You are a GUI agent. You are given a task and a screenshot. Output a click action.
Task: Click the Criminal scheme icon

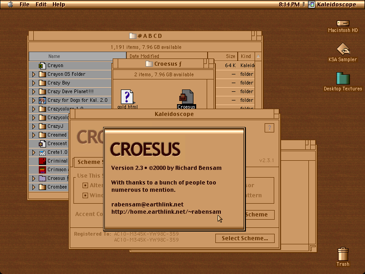(x=42, y=161)
